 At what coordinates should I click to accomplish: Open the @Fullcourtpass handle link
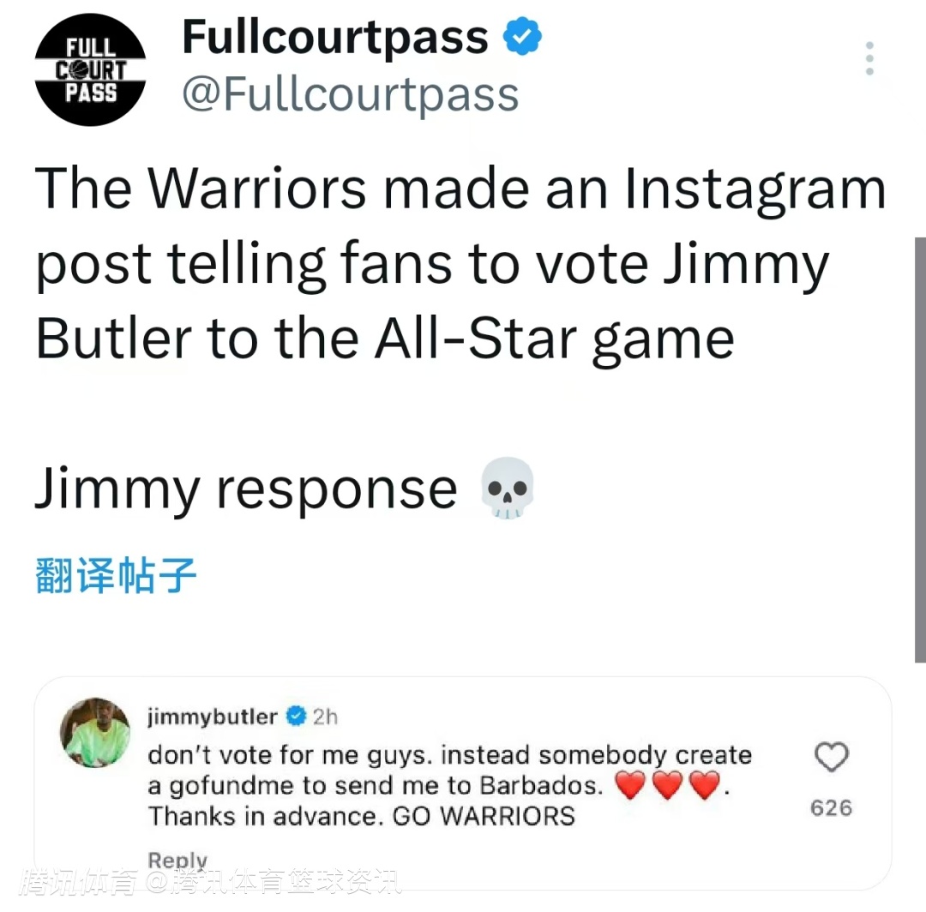350,94
